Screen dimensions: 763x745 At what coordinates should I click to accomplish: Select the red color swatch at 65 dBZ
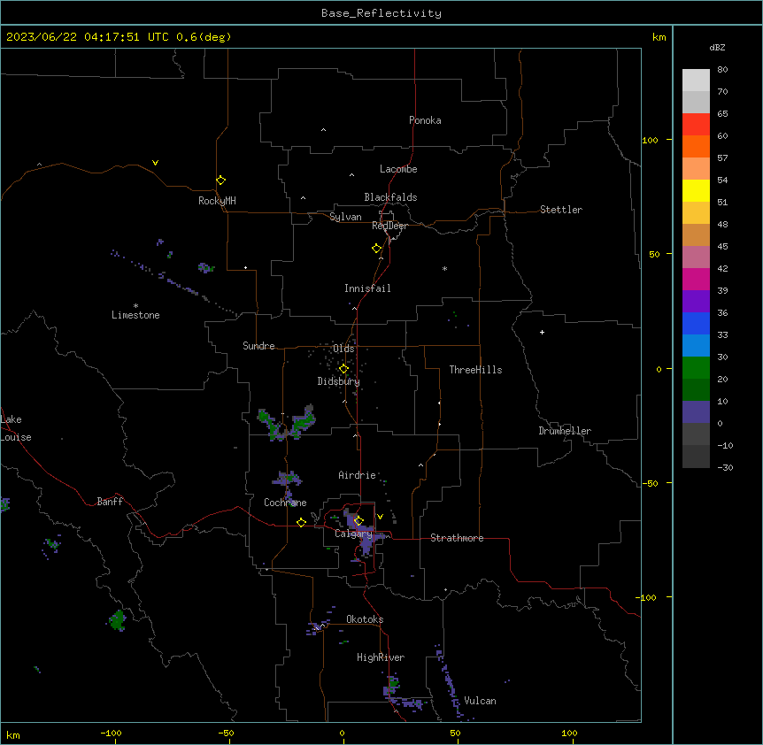coord(696,124)
